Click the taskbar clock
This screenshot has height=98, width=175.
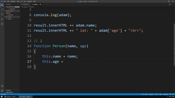tap(173, 97)
